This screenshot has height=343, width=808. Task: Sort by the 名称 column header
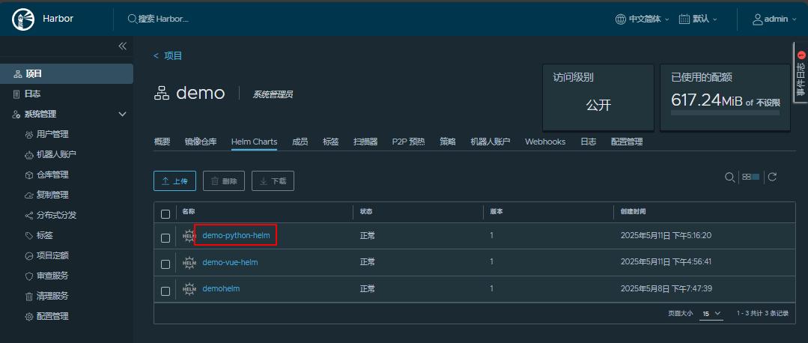(x=189, y=212)
